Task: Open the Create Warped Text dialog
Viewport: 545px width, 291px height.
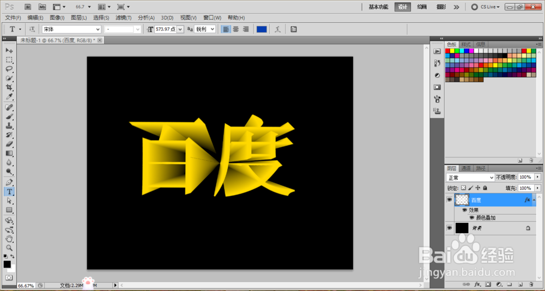Action: 277,29
